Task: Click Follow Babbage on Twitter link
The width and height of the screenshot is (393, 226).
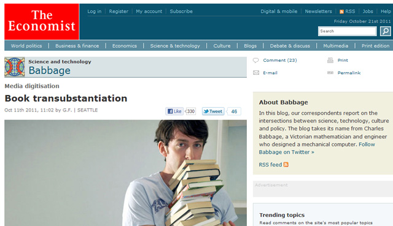Action: [x=317, y=148]
